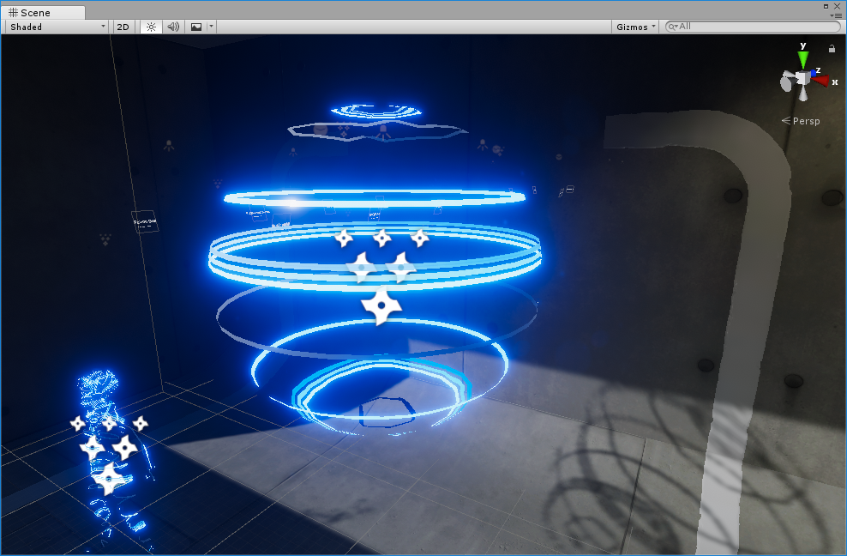847x556 pixels.
Task: Open the search type magnifier dropdown
Action: point(673,27)
